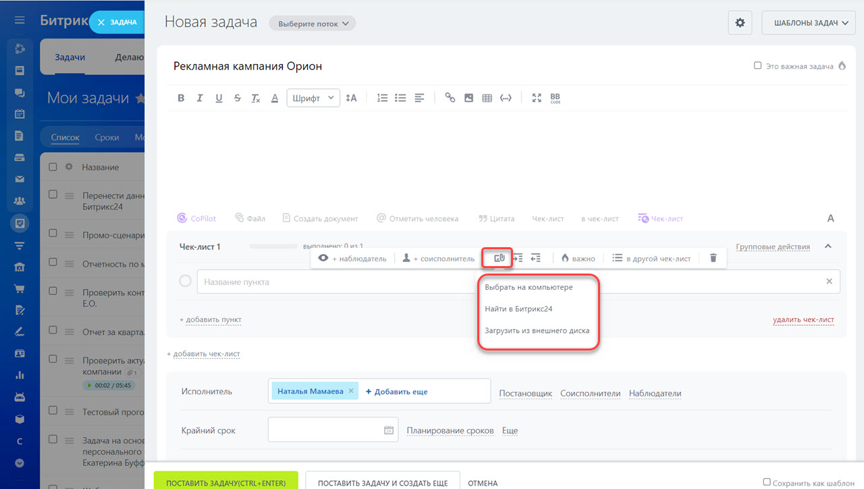
Task: Open Групповые действия
Action: coord(773,247)
